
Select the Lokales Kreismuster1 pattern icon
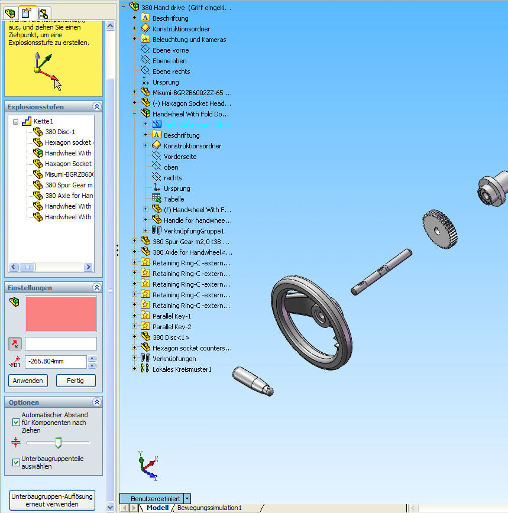click(x=145, y=369)
